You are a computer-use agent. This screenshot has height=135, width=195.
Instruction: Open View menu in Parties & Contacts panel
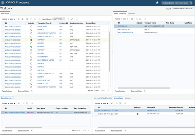125,19
